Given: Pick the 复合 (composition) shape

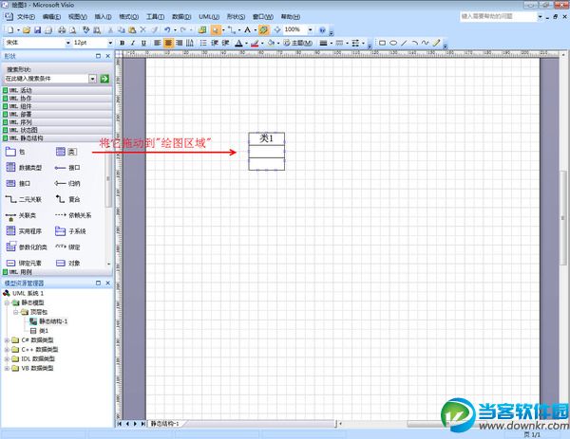Looking at the screenshot, I should pos(67,199).
